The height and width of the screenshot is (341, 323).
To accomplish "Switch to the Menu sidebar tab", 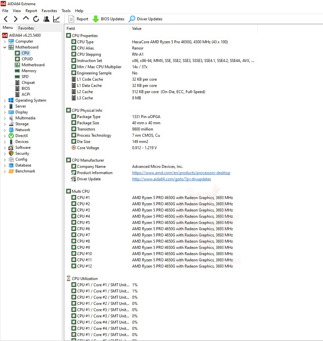I will [x=8, y=28].
